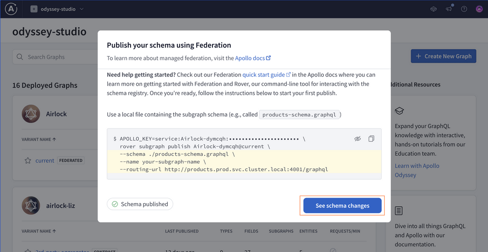Open the quick start guide link
The width and height of the screenshot is (488, 252).
(266, 75)
